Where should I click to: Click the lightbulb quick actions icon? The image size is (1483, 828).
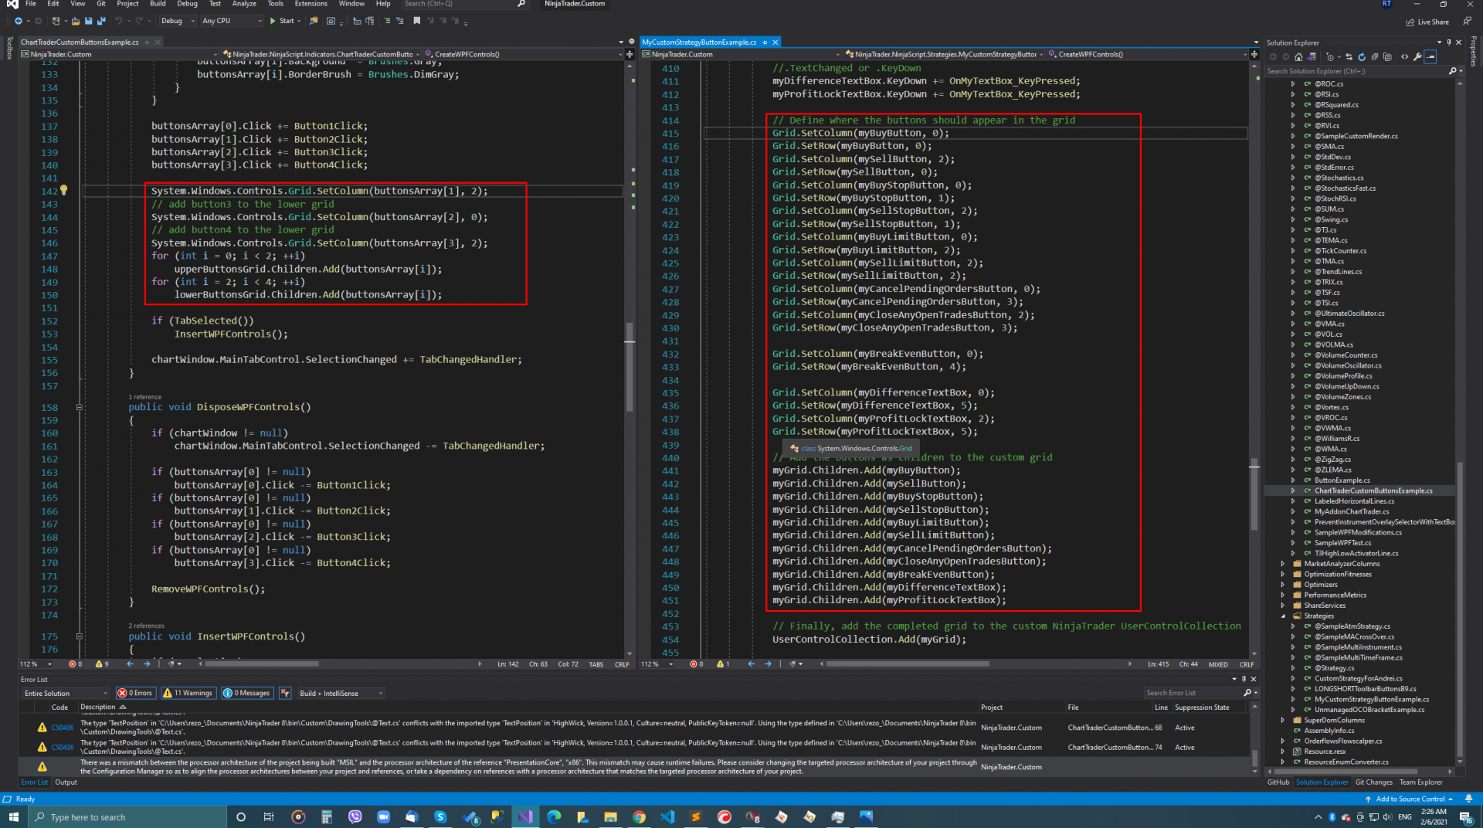pyautogui.click(x=64, y=191)
